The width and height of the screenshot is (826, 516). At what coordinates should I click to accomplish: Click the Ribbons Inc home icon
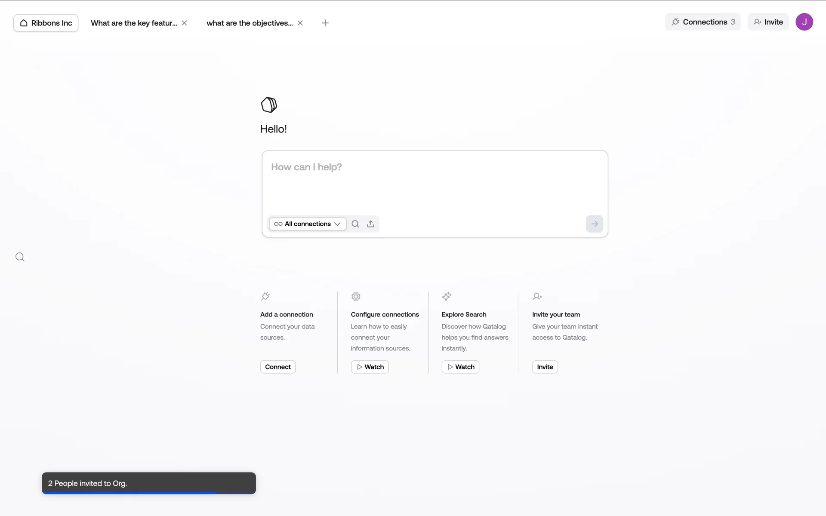click(23, 23)
